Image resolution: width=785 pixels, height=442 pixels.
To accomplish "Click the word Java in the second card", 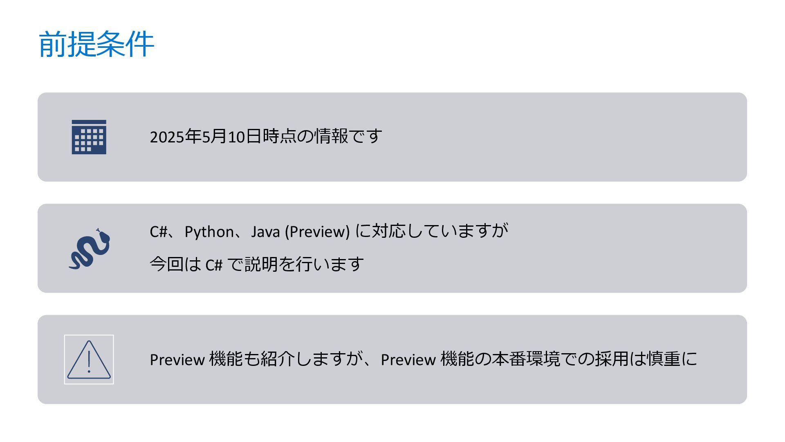I will [265, 232].
